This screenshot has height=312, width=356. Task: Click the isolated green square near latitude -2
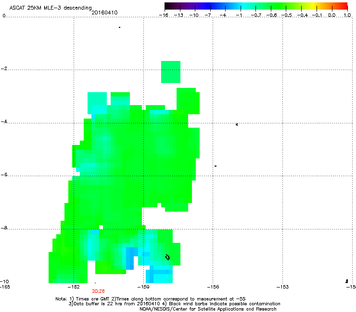coord(171,72)
